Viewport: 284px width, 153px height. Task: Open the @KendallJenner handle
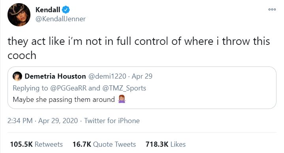pos(60,19)
